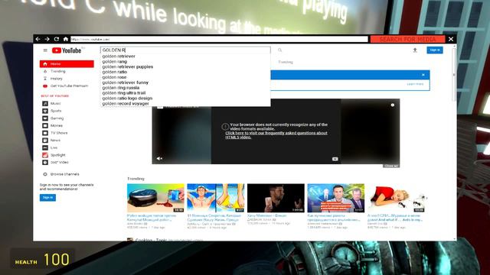Click Browse channels in sidebar
The height and width of the screenshot is (275, 490).
coord(64,174)
